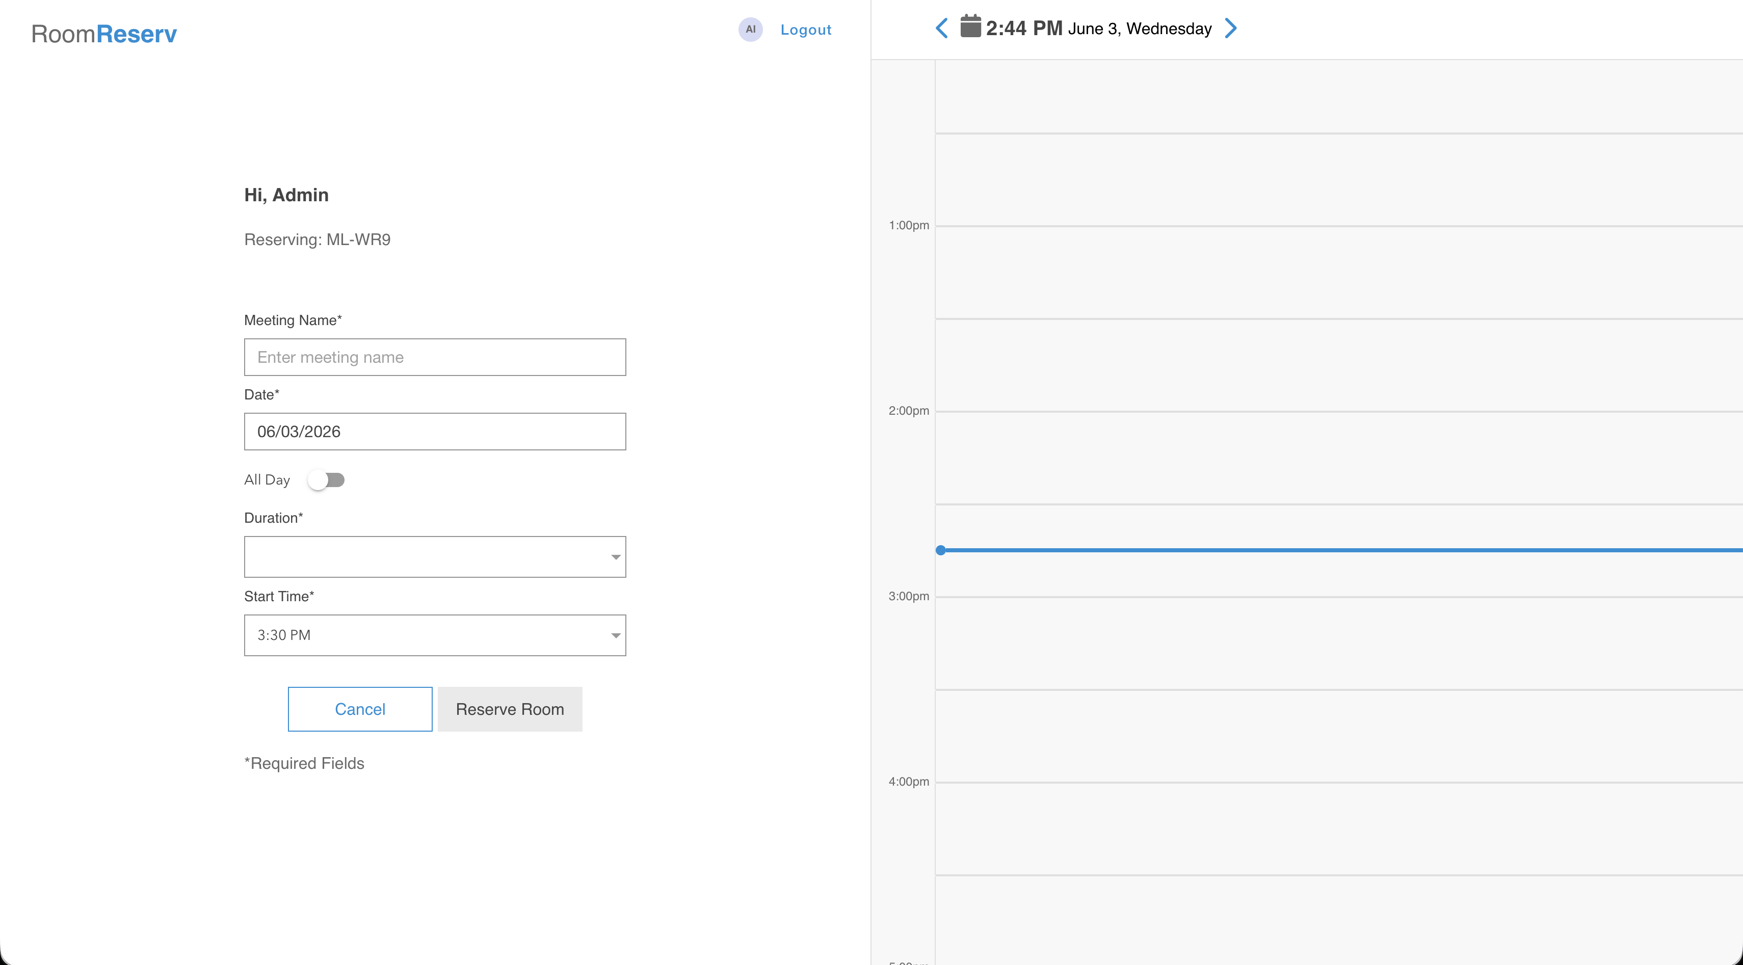Click the 'June 3, Wednesday' date text
The image size is (1743, 965).
(1140, 29)
